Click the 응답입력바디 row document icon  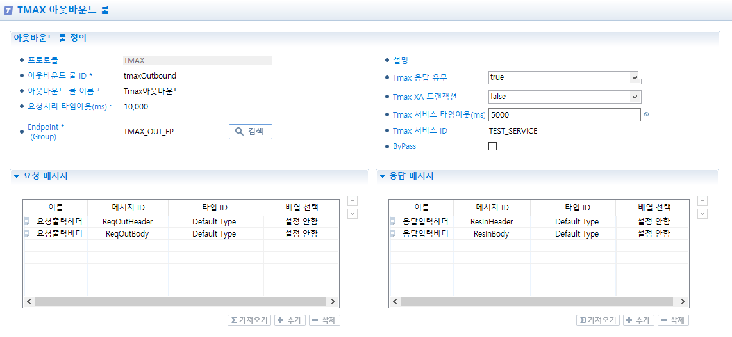(x=393, y=234)
